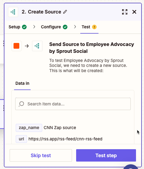Screen dimensions: 144x169
Task: Select the Data in tab
Action: [22, 83]
